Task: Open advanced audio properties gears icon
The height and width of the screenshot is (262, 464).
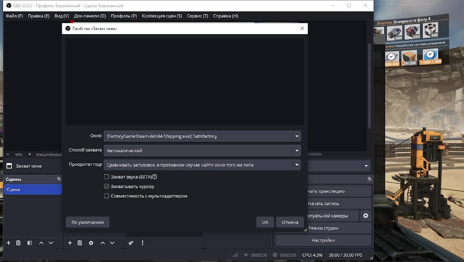Action: tap(131, 243)
